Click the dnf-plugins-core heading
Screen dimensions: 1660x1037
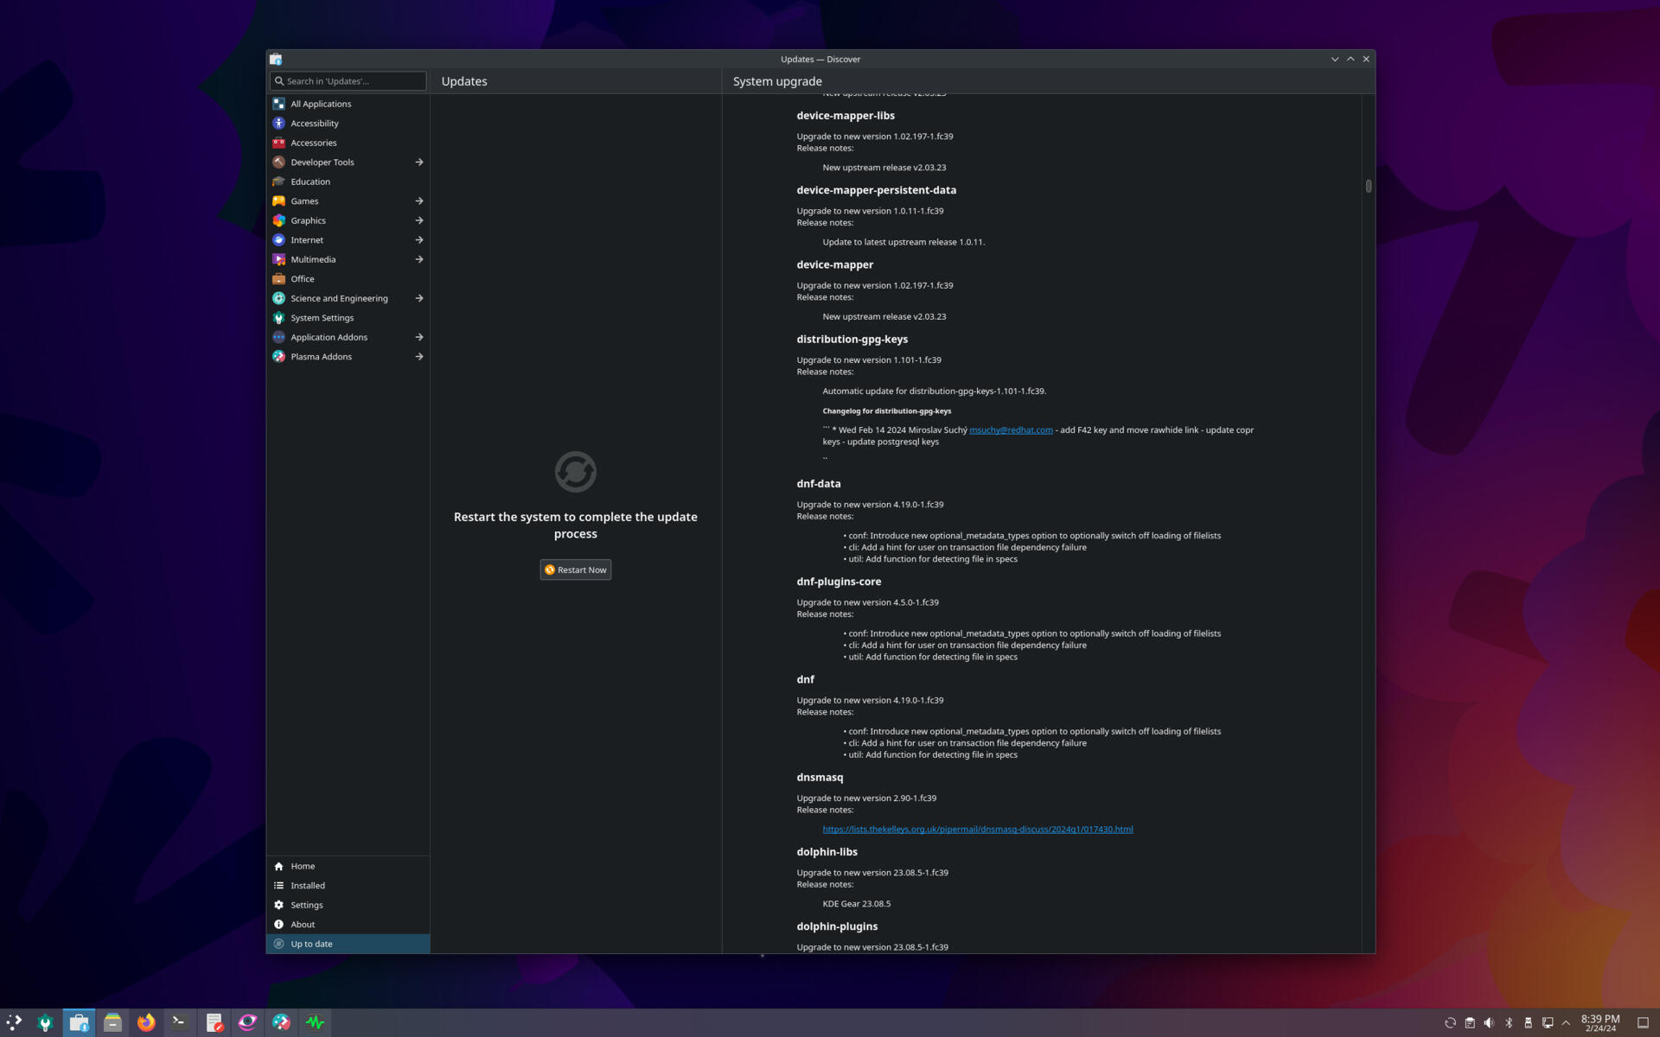coord(839,582)
